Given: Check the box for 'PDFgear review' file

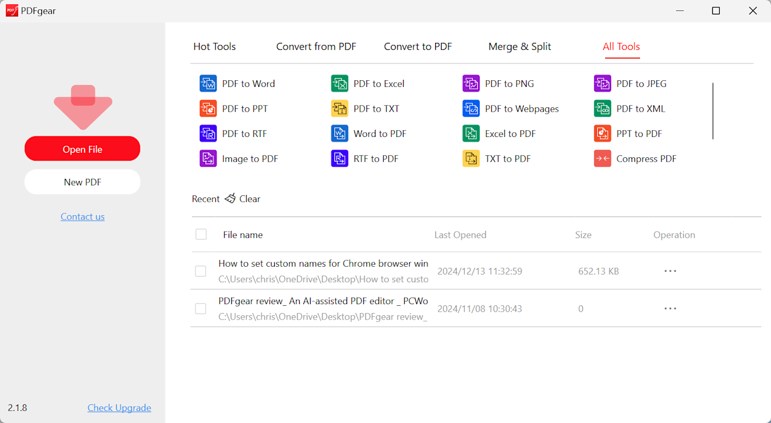Looking at the screenshot, I should pyautogui.click(x=201, y=309).
